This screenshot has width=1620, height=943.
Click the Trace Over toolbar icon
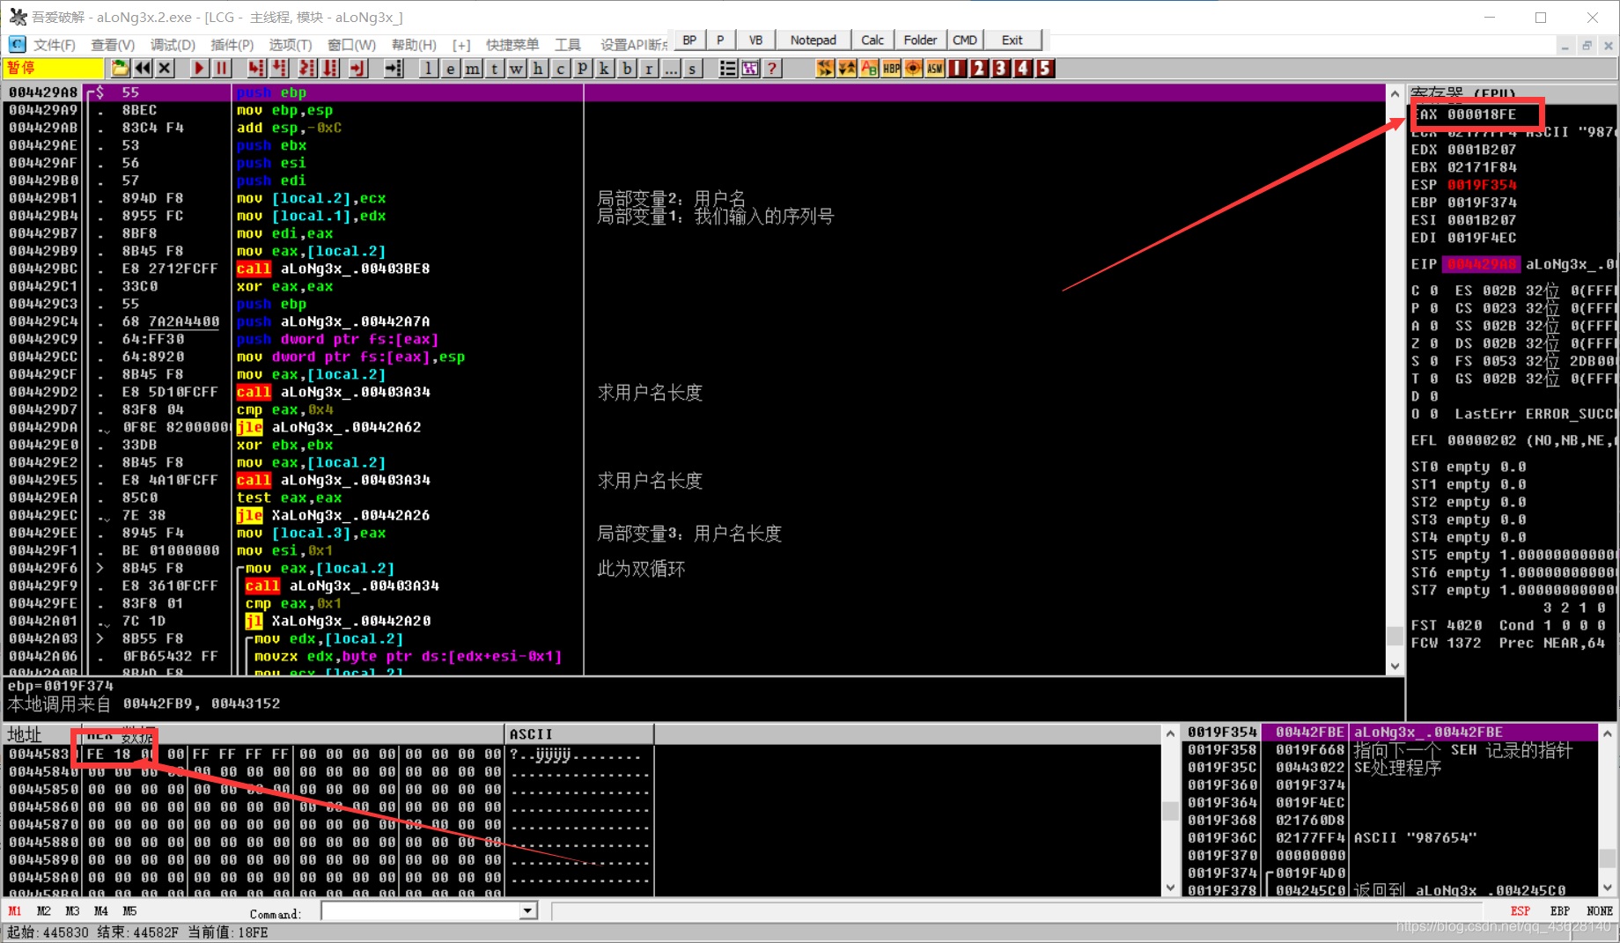click(330, 69)
